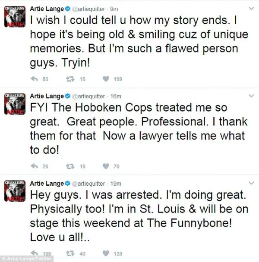
Task: Reply to the 'story ends' tweet
Action: [35, 79]
